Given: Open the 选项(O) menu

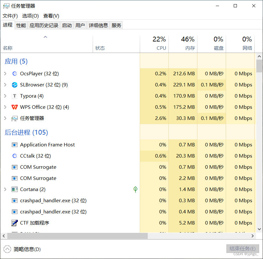Looking at the screenshot, I should pyautogui.click(x=30, y=16).
